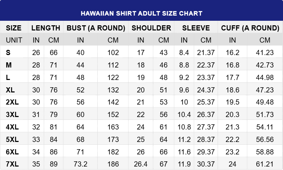Select the 186 bust centimeter value
The width and height of the screenshot is (283, 170).
tap(113, 164)
